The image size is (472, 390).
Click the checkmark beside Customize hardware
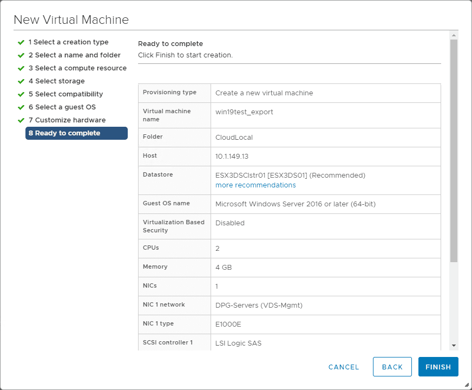[21, 120]
